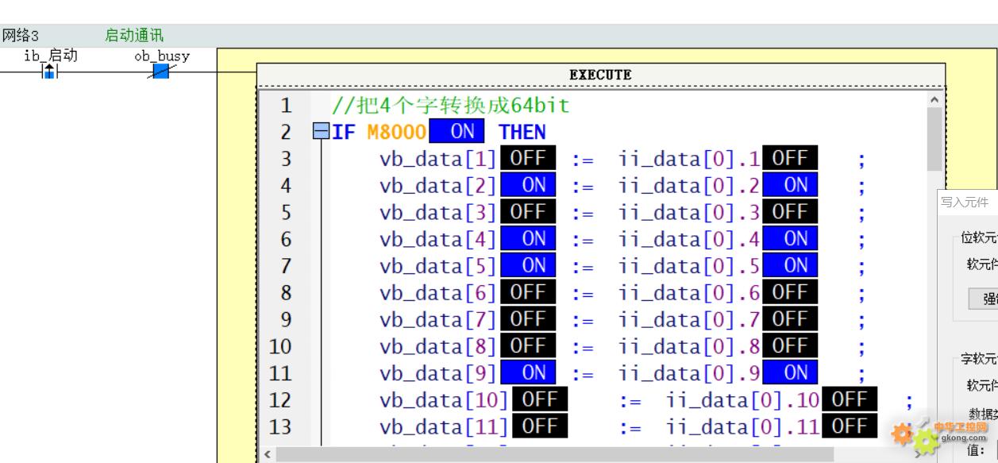Select the ob_busy normally-closed contact

161,72
